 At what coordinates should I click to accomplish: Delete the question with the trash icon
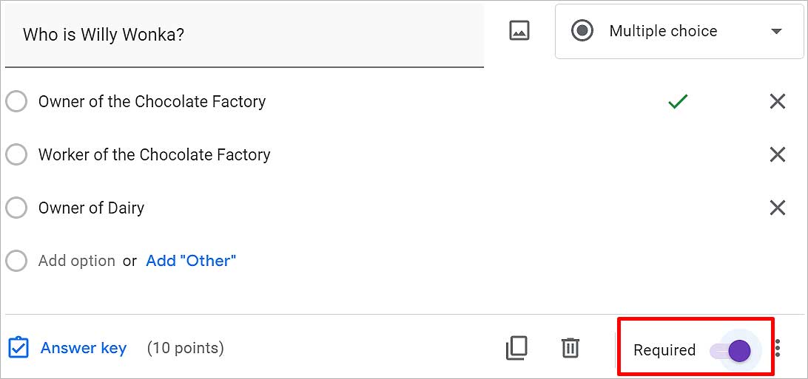coord(570,348)
